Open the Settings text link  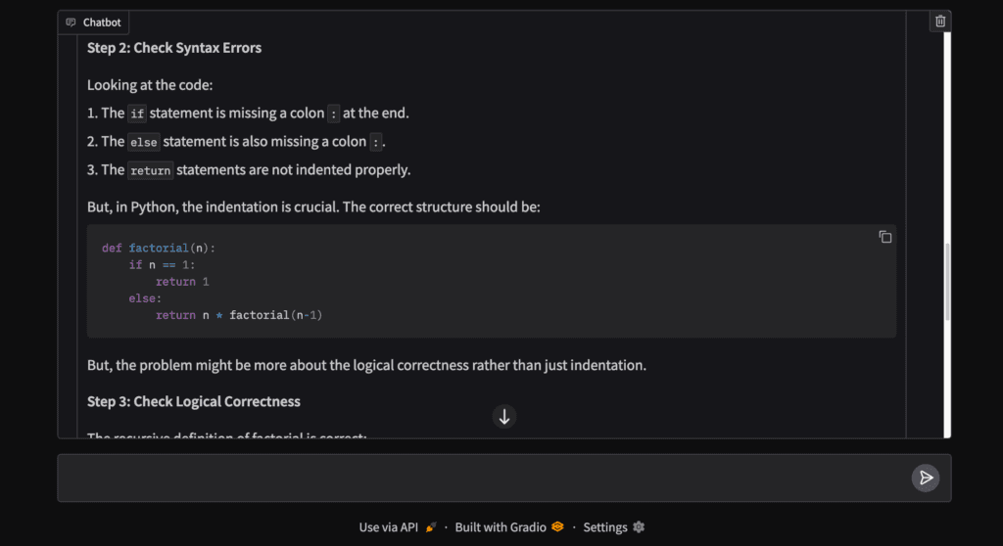pyautogui.click(x=604, y=526)
